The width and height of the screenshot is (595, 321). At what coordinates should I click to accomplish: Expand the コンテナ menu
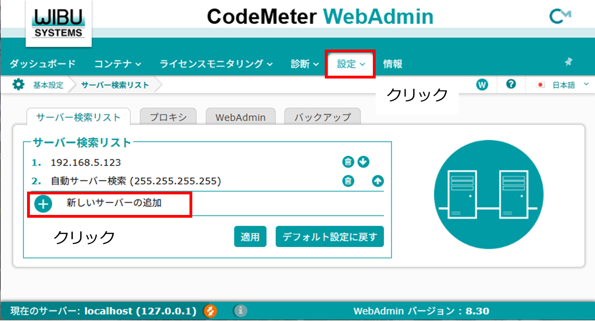point(118,64)
